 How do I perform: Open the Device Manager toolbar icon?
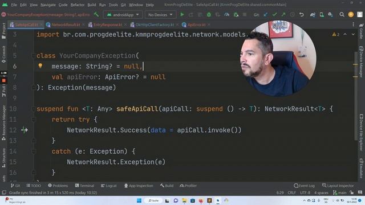tap(322, 15)
